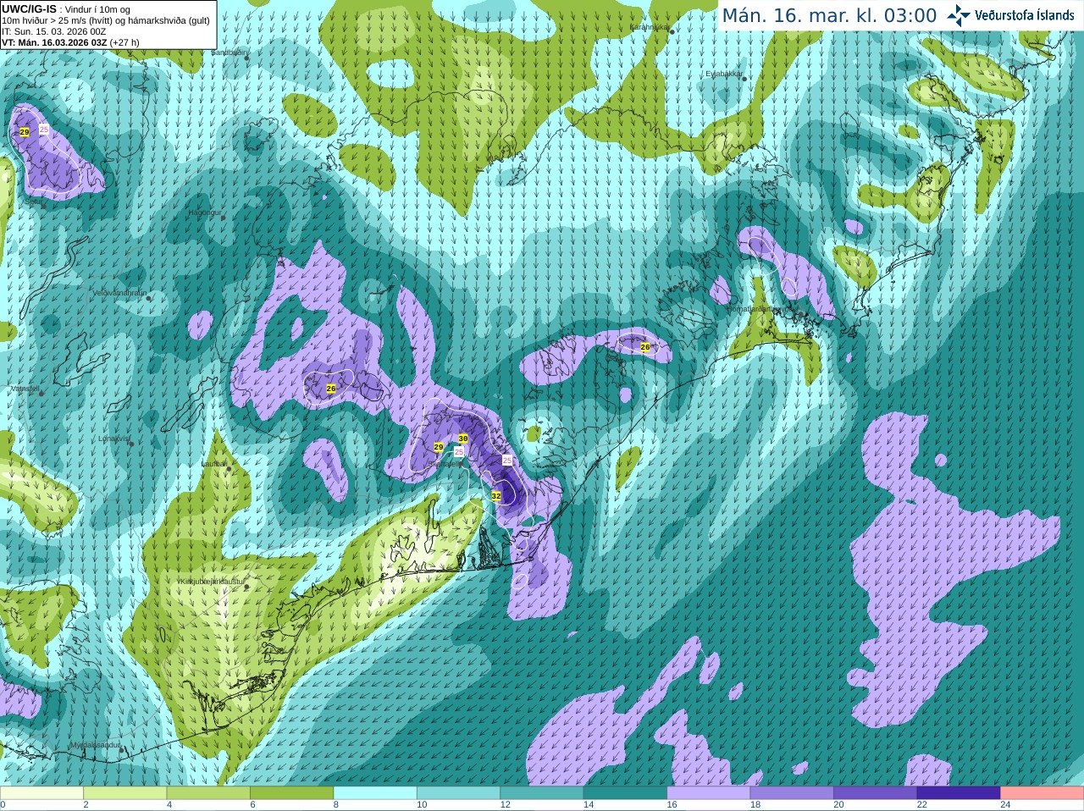The width and height of the screenshot is (1084, 811).
Task: Click the 10–12 m/s legend swatch
Action: click(459, 792)
